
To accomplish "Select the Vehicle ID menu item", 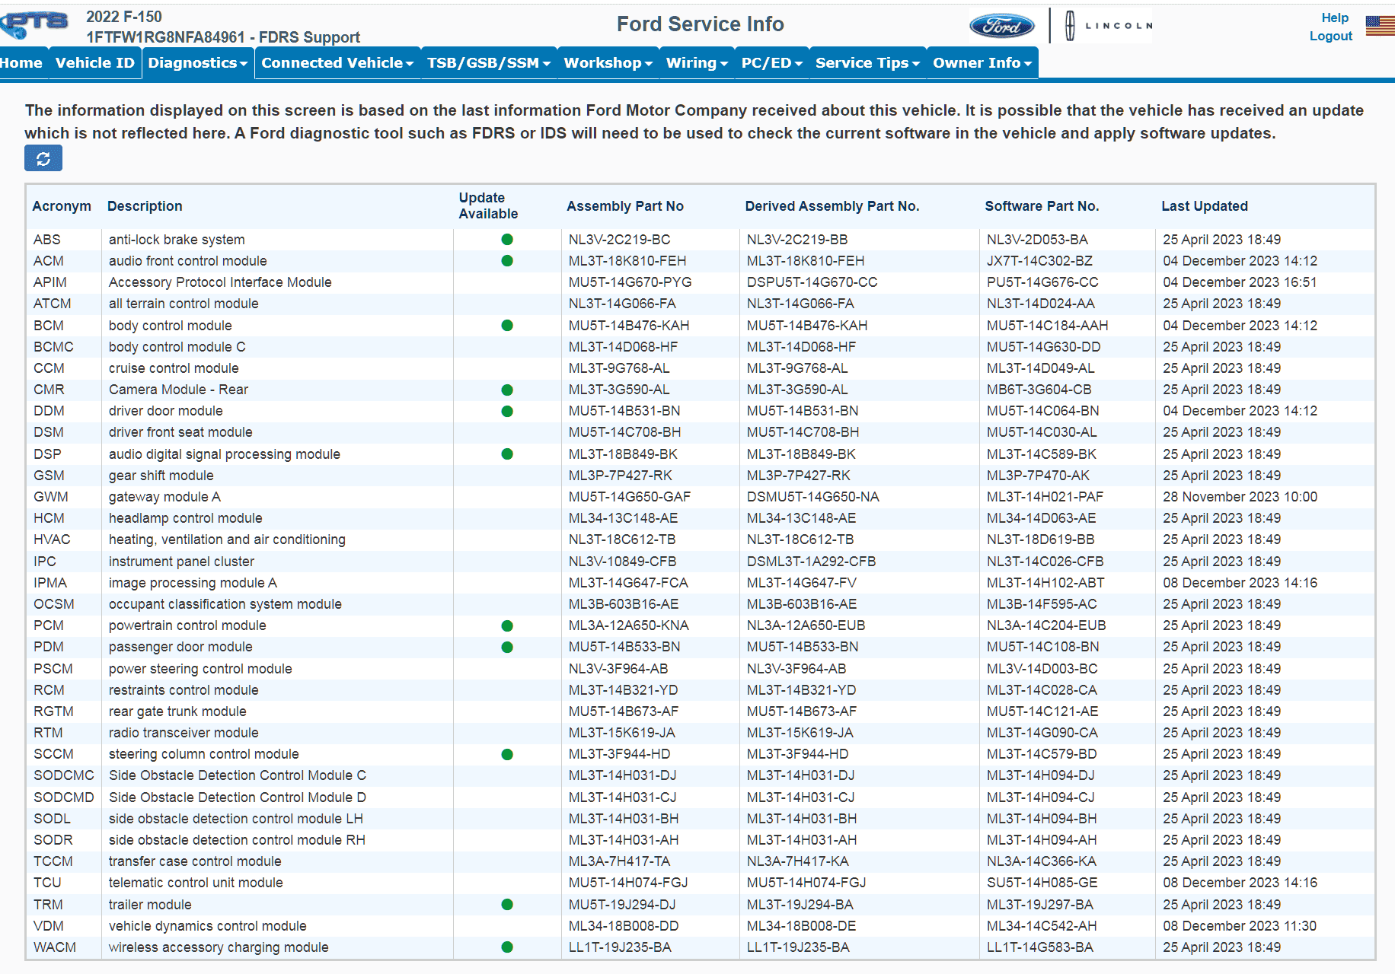I will (x=95, y=63).
